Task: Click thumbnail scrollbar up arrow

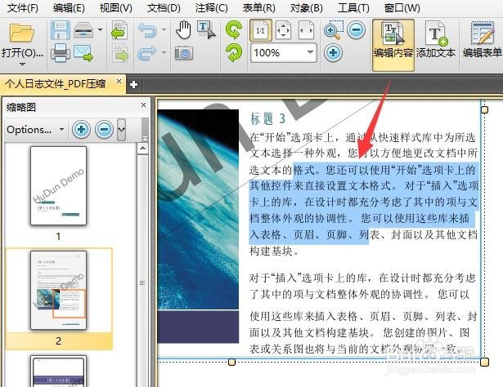Action: 142,149
